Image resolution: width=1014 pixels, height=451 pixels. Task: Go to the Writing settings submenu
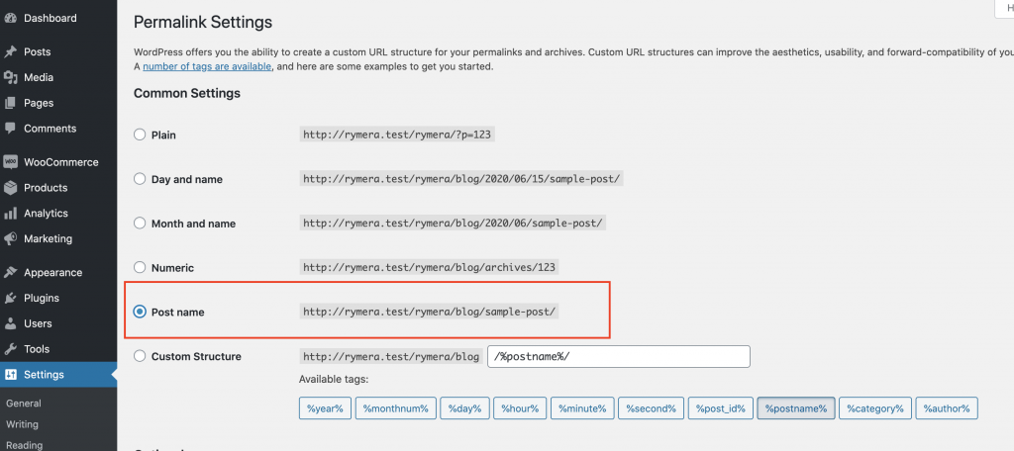click(x=23, y=424)
